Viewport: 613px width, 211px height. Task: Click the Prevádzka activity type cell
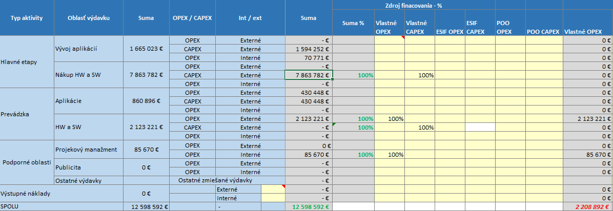coord(26,114)
